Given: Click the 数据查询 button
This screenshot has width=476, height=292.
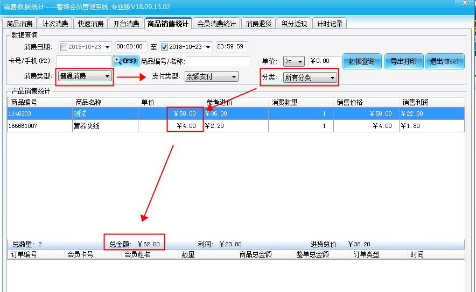Looking at the screenshot, I should point(361,61).
